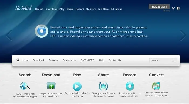Open the Contact Us menu item
189x104 pixels.
click(115, 60)
